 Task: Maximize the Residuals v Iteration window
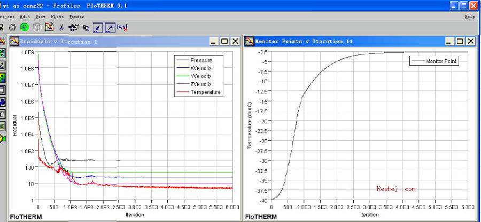point(225,41)
